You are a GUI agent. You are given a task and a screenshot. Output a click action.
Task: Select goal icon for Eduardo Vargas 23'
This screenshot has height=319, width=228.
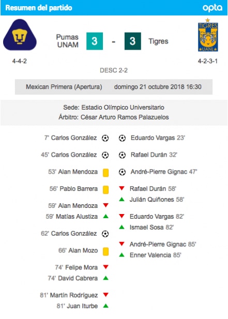point(122,138)
